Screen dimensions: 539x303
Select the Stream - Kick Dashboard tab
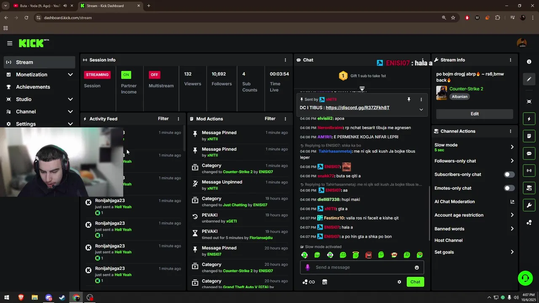pyautogui.click(x=109, y=6)
